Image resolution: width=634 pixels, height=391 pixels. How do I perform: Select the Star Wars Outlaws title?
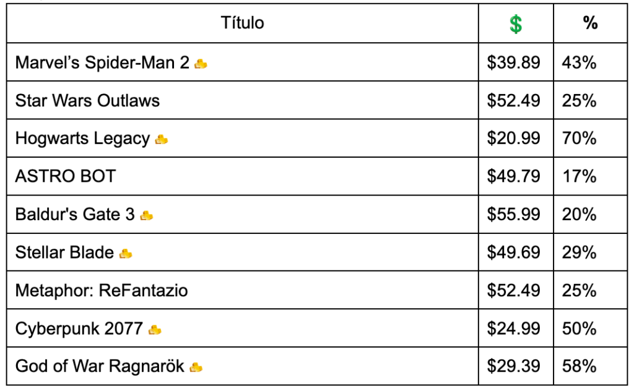87,101
